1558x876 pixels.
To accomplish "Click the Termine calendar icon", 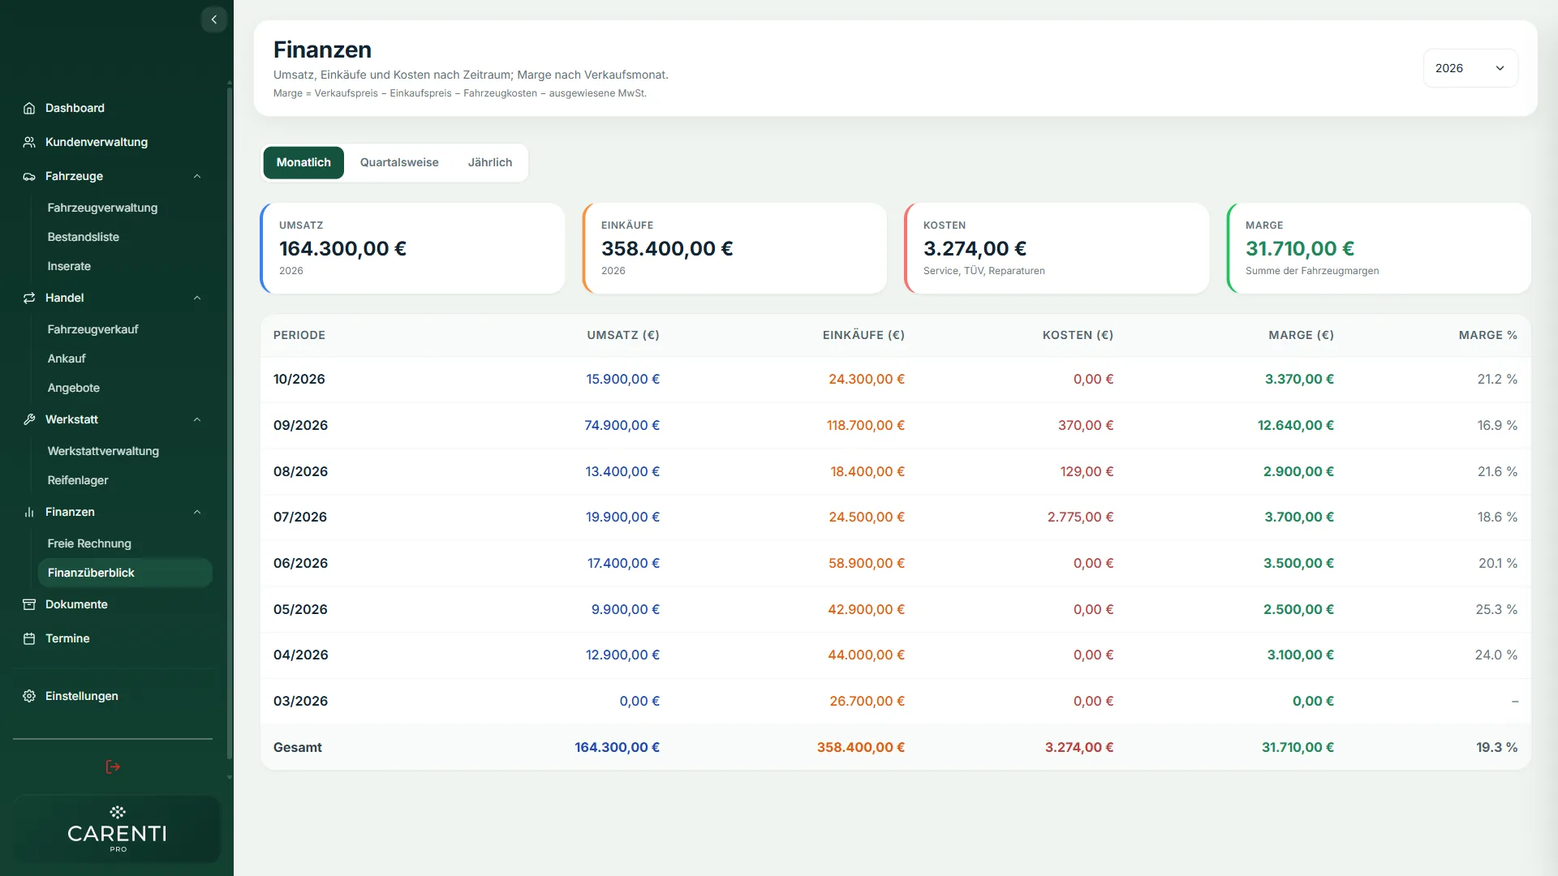I will 29,638.
